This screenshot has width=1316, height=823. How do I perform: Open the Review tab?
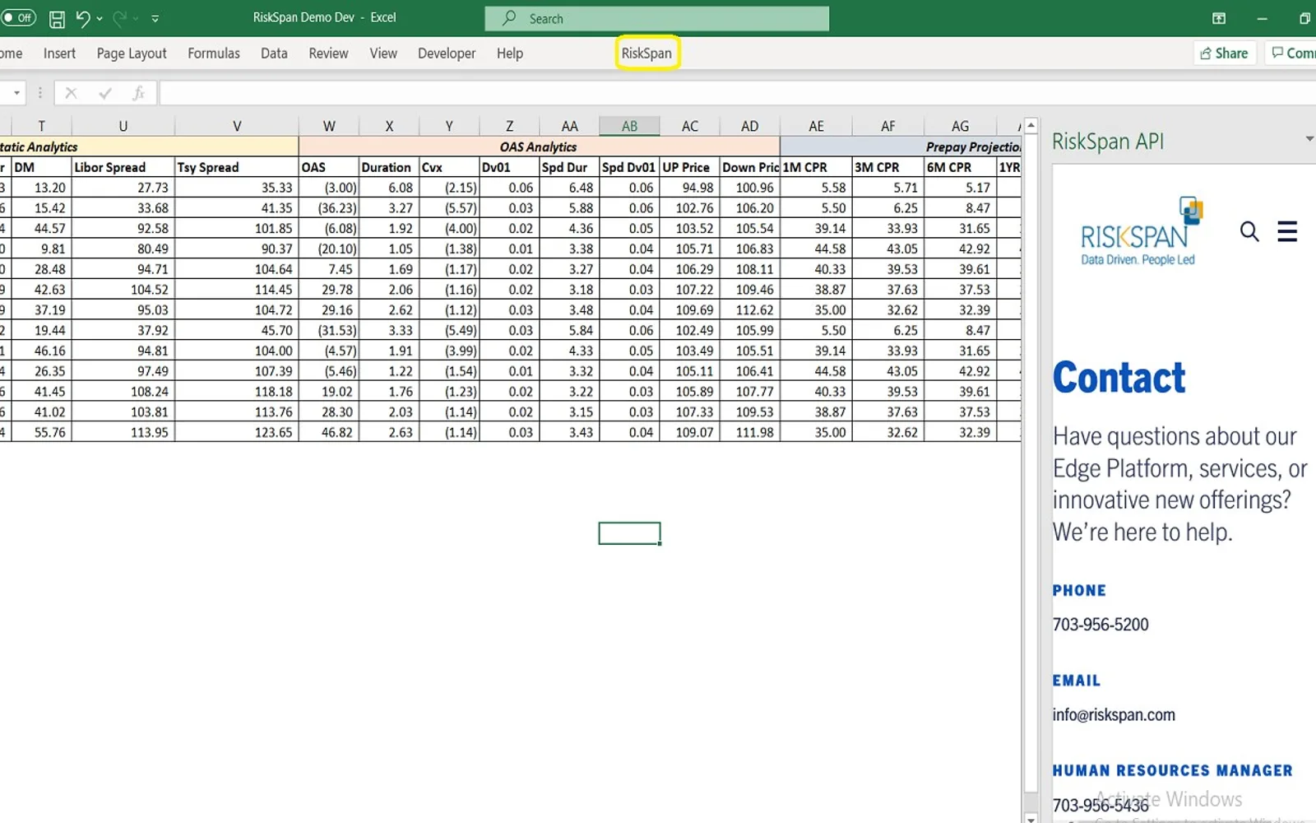(328, 53)
